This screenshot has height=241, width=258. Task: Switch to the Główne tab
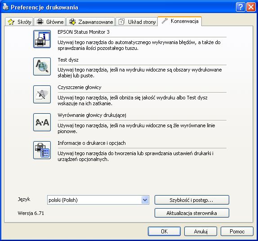click(50, 22)
